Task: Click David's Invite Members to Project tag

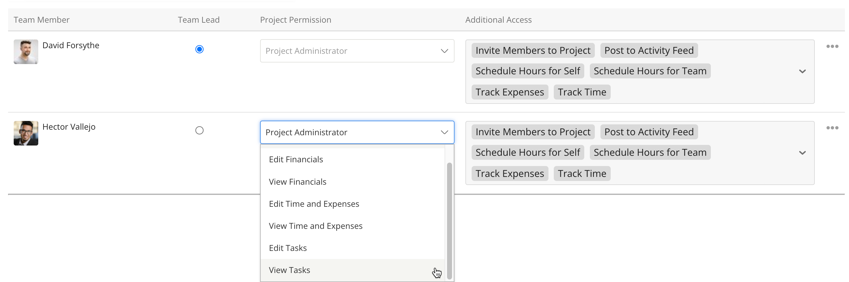Action: (x=533, y=50)
